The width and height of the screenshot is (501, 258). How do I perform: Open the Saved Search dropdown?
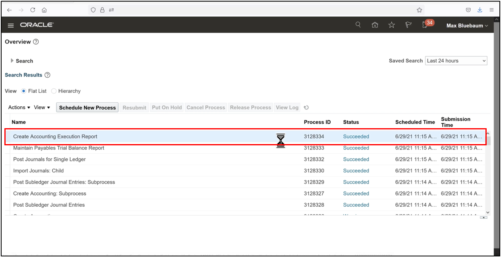coord(456,61)
